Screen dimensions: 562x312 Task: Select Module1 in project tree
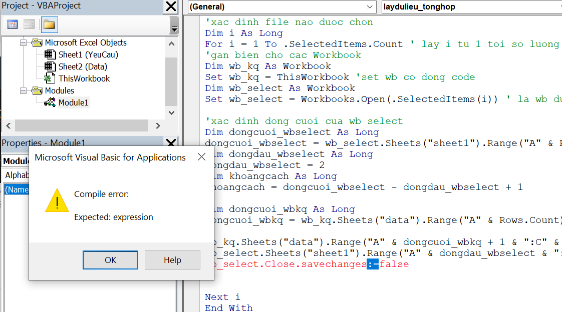point(73,102)
